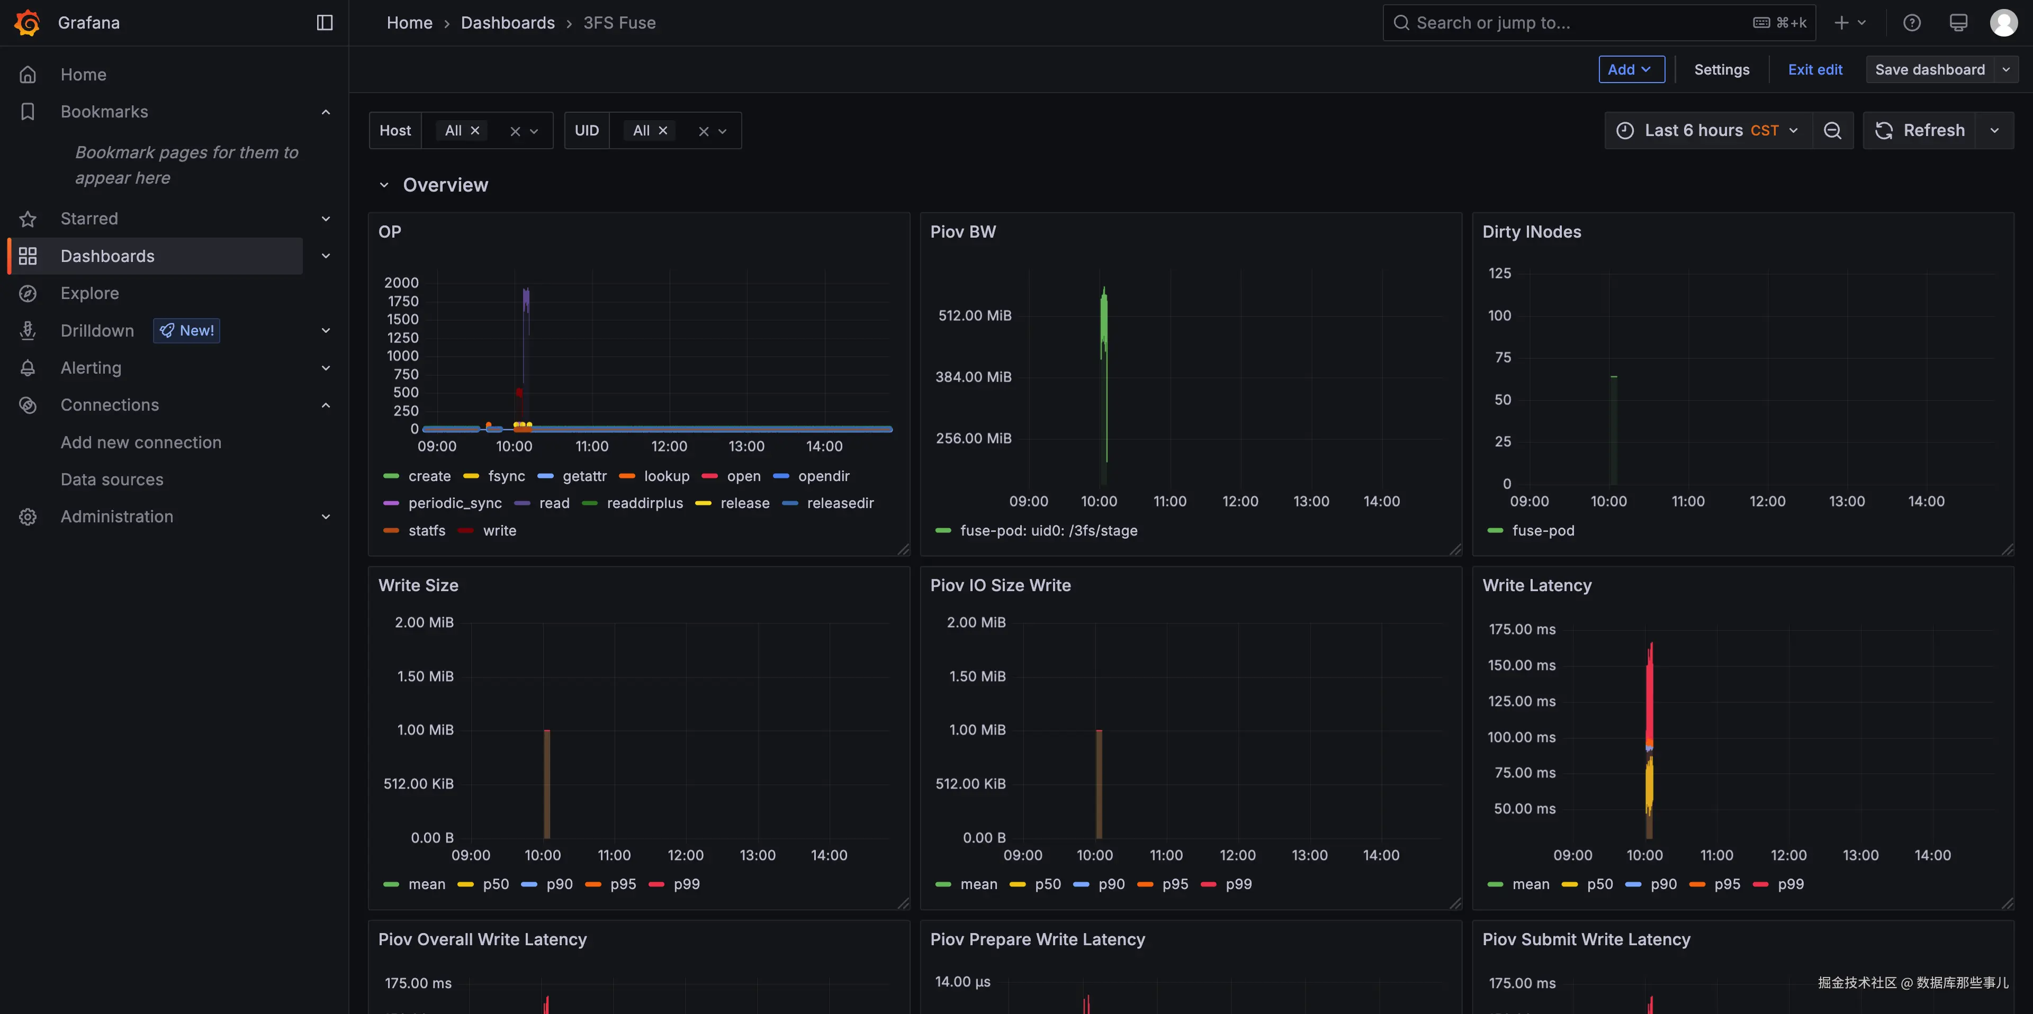This screenshot has width=2033, height=1014.
Task: Collapse the Overview row
Action: coord(384,185)
